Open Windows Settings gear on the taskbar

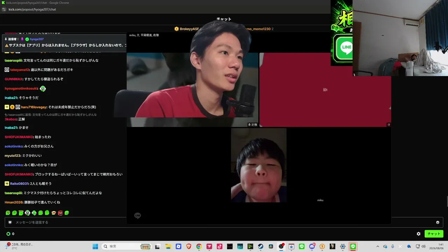point(343,246)
